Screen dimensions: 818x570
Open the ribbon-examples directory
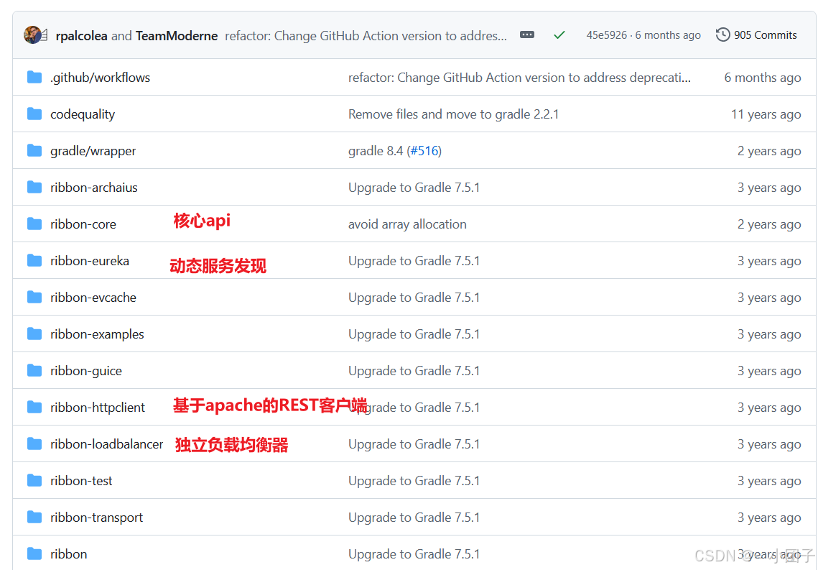coord(97,334)
